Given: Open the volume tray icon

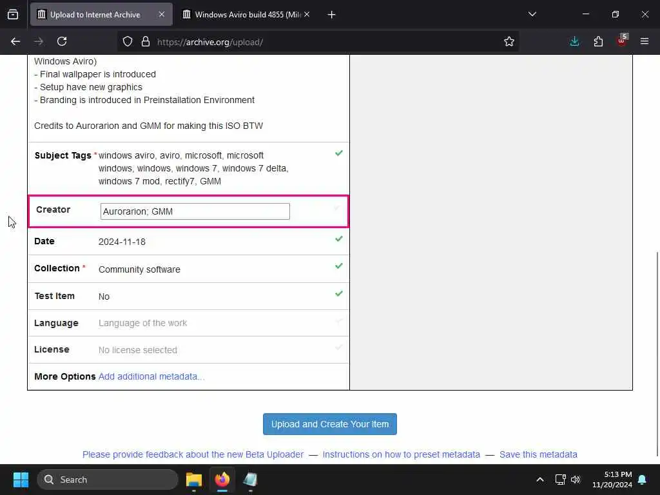Looking at the screenshot, I should tap(576, 480).
